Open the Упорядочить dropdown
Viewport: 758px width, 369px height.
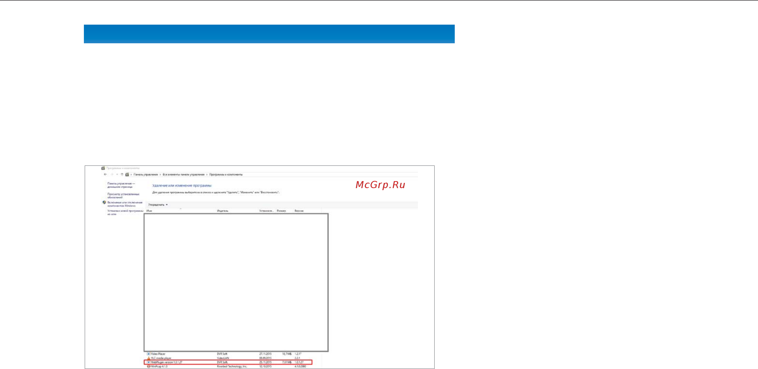pyautogui.click(x=158, y=205)
